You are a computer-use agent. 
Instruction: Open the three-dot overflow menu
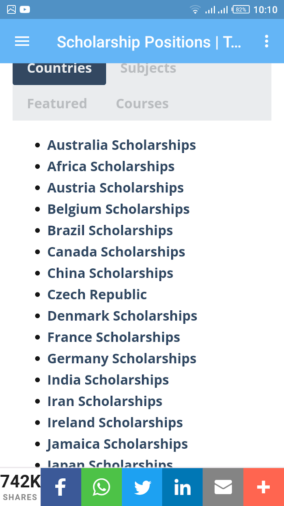coord(266,41)
